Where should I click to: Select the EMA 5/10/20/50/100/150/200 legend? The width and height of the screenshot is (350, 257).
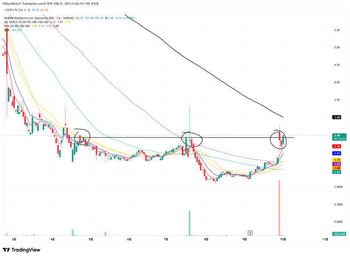click(26, 22)
